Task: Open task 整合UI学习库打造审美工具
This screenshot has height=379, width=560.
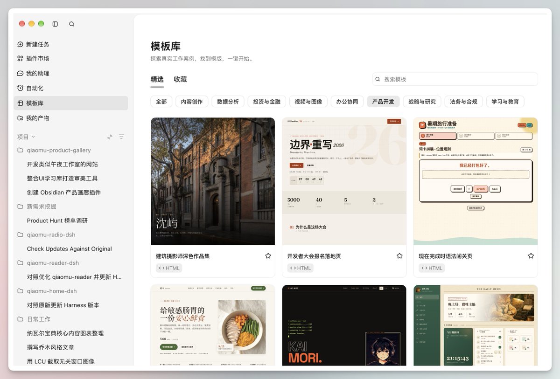Action: (x=63, y=178)
